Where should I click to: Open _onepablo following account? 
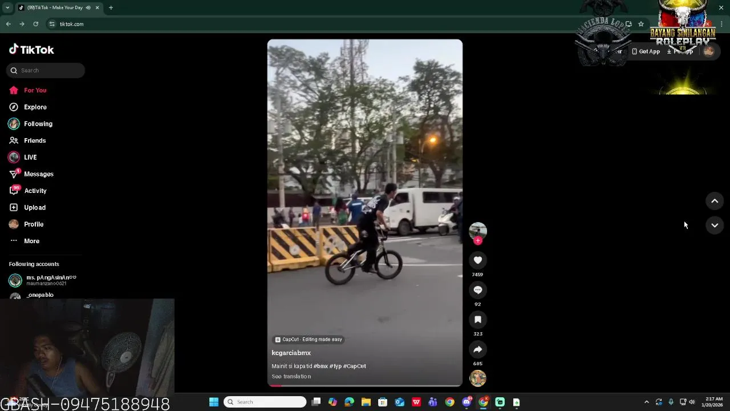40,295
